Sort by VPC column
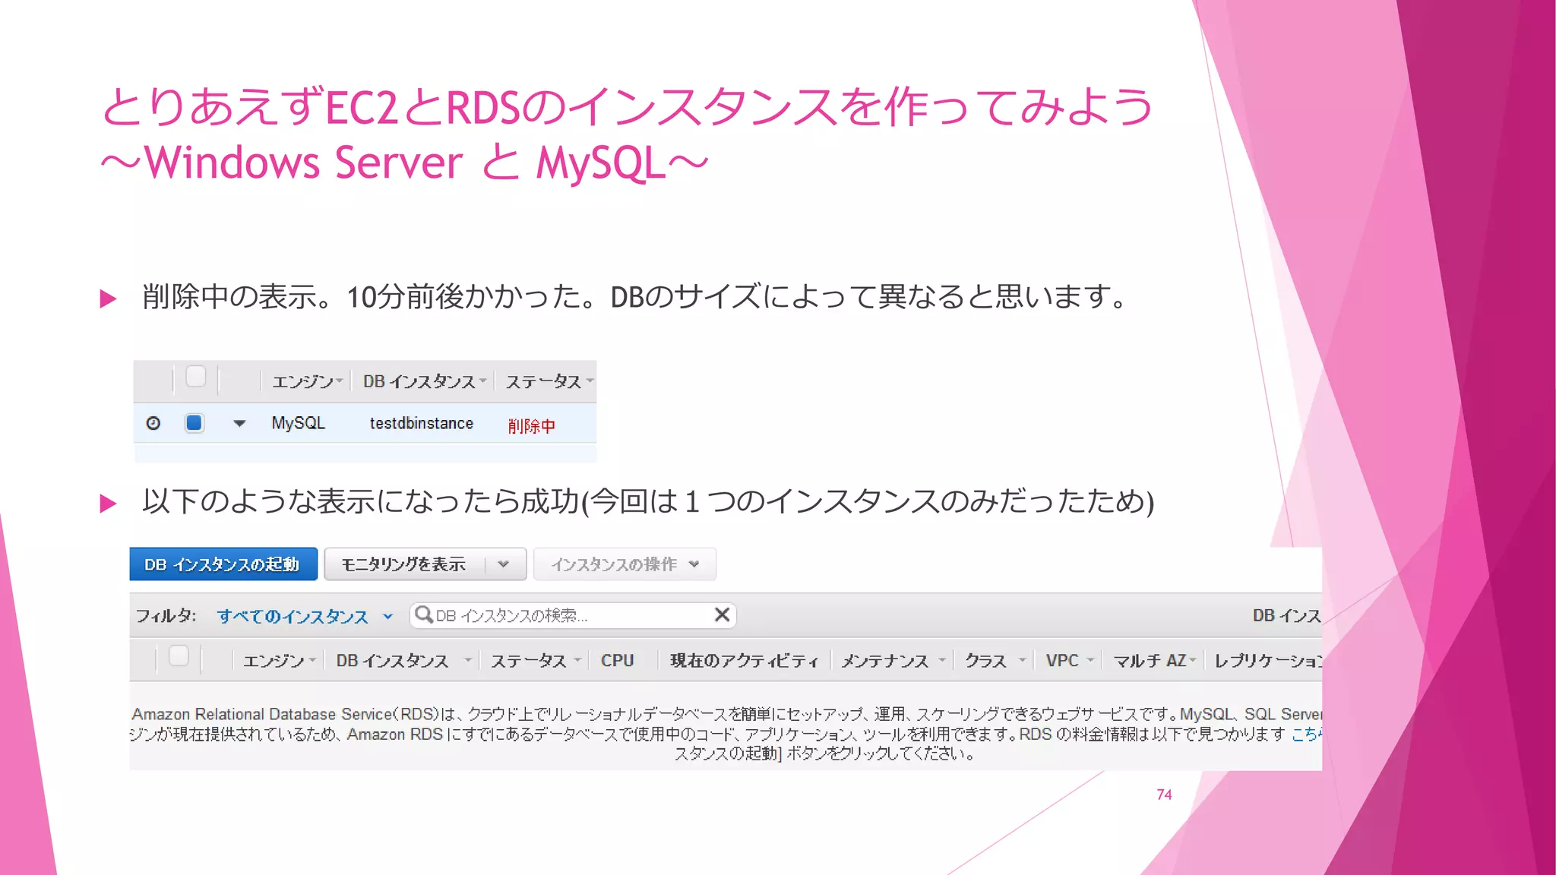Viewport: 1556px width, 875px height. click(1070, 661)
